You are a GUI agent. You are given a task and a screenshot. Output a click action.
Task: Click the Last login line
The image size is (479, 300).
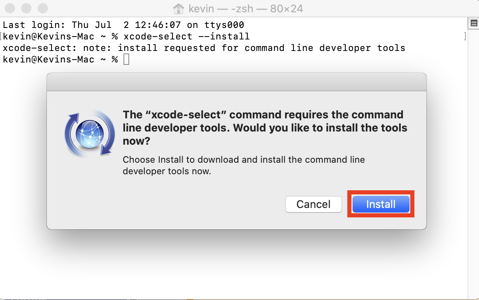tap(123, 25)
